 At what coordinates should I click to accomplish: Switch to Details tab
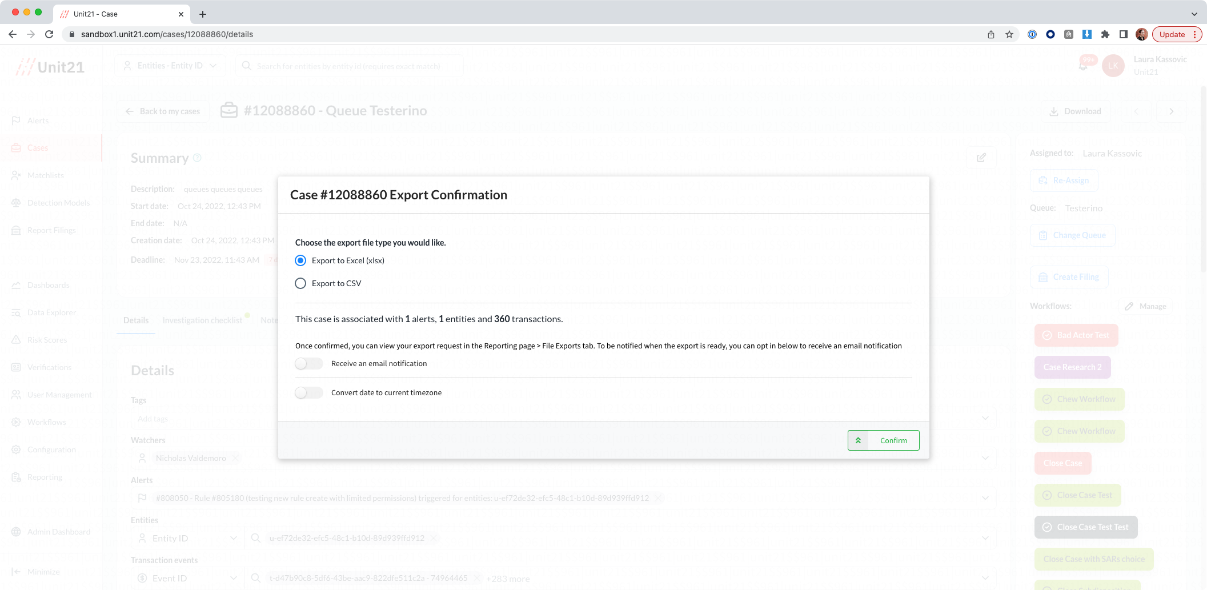pos(136,320)
